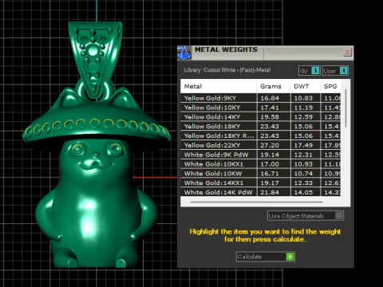Click the 19.58 grams value
The image size is (383, 287).
270,117
